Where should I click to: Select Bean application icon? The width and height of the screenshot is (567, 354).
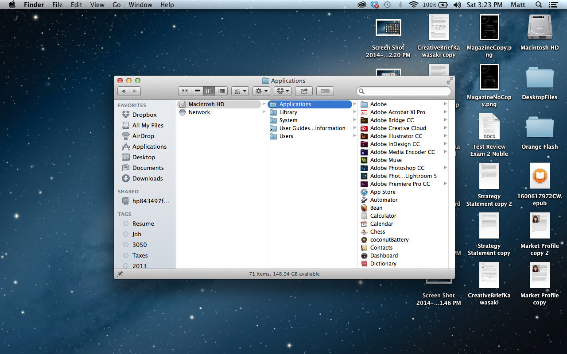point(364,208)
